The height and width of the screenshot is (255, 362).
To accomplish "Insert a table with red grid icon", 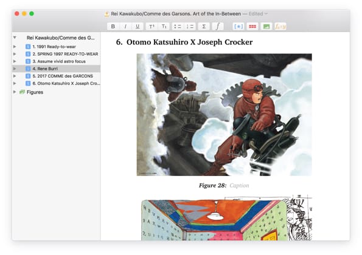I will [252, 27].
